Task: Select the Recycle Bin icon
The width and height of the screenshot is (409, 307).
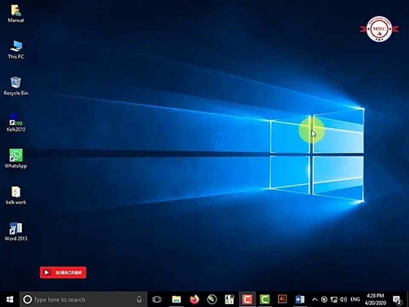Action: pos(16,86)
